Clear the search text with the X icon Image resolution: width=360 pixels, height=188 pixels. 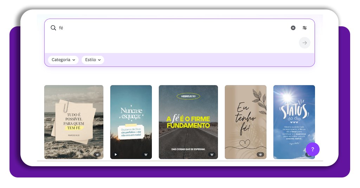coord(293,28)
